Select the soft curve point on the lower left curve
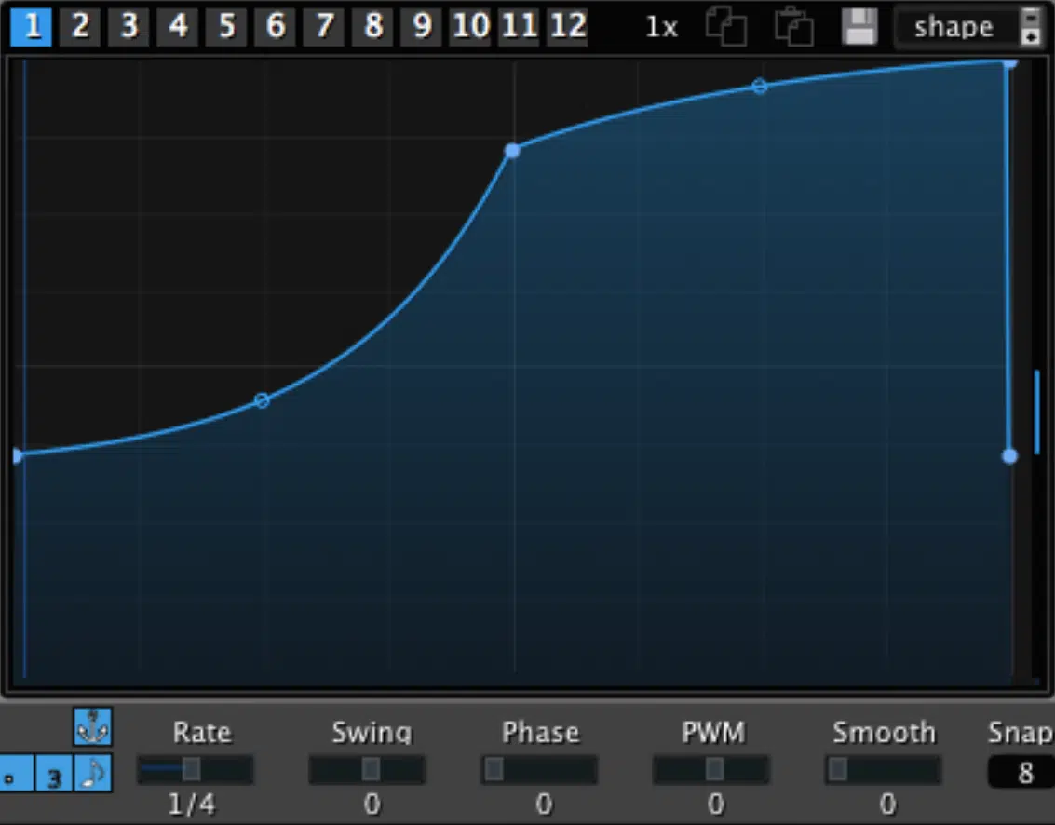This screenshot has height=825, width=1055. tap(262, 401)
